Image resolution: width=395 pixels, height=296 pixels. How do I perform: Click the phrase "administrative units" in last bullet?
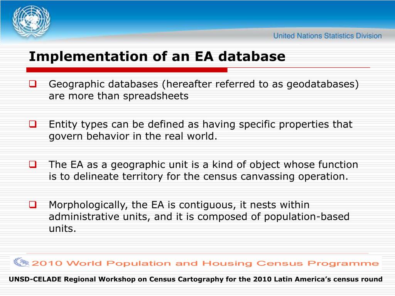(x=99, y=217)
